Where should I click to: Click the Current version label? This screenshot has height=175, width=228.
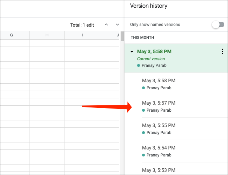click(x=151, y=59)
